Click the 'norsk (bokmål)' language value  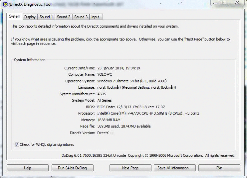click(x=136, y=87)
